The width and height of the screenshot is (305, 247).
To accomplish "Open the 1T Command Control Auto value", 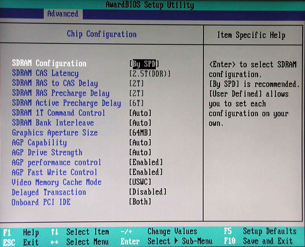I will click(140, 113).
